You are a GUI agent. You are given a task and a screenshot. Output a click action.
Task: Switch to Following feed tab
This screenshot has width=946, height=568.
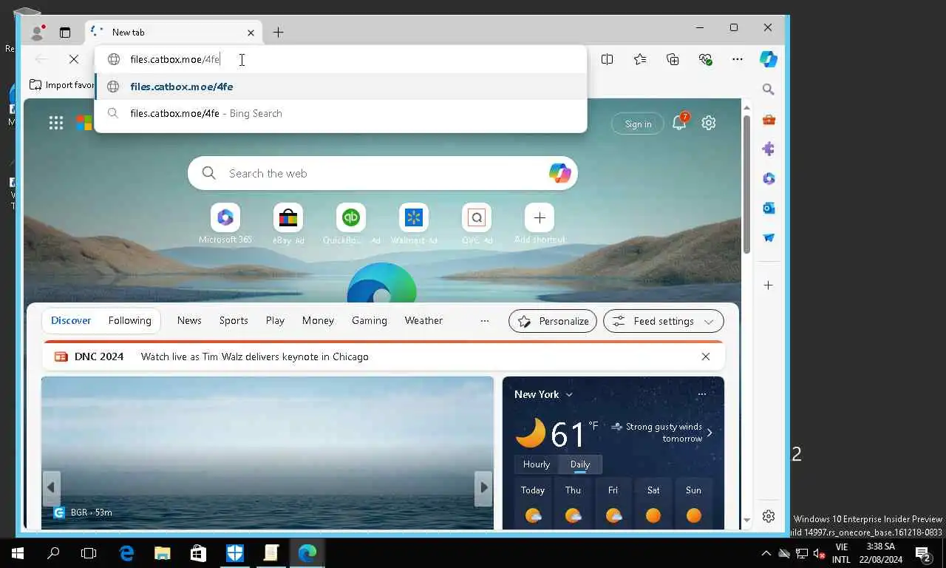129,320
